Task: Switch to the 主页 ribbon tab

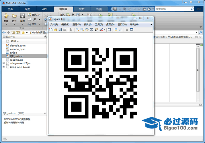Action: pyautogui.click(x=10, y=9)
